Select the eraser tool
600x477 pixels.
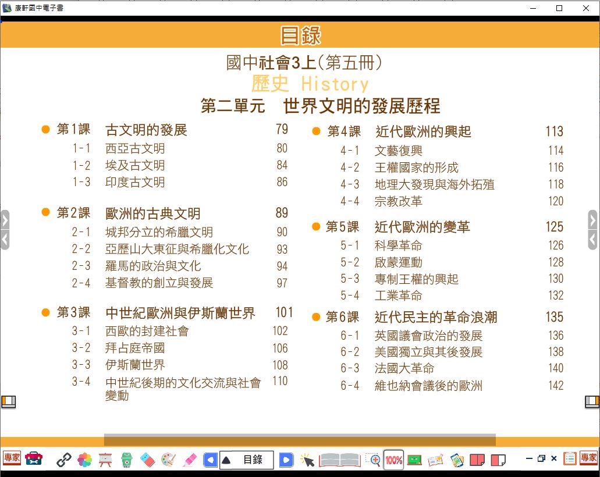[x=148, y=460]
